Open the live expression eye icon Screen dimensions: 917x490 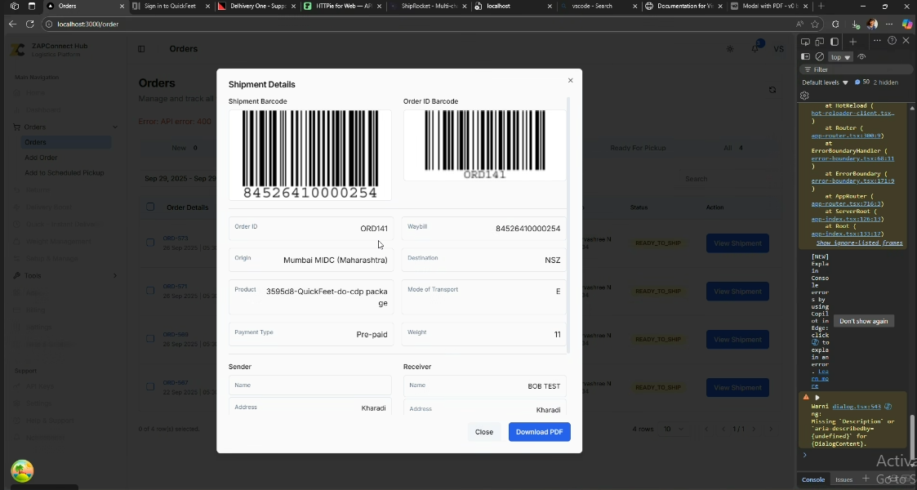click(x=861, y=57)
